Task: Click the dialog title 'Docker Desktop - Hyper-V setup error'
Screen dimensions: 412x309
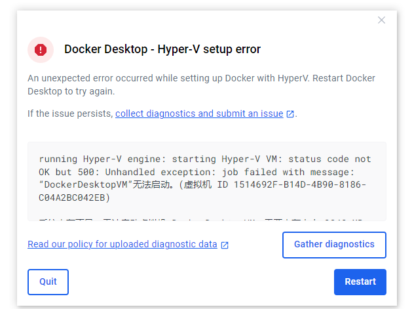Action: (x=162, y=49)
